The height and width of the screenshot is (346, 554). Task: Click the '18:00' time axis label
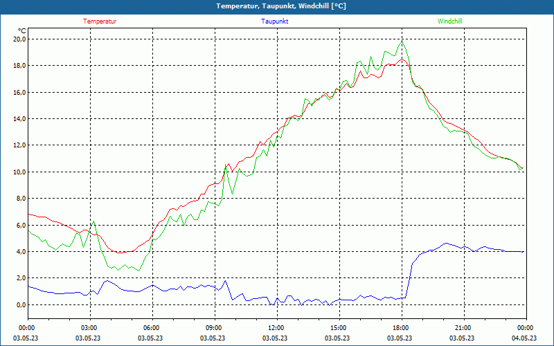coord(401,328)
